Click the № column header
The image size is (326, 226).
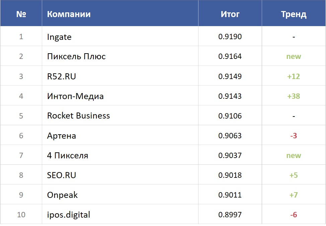click(x=21, y=14)
